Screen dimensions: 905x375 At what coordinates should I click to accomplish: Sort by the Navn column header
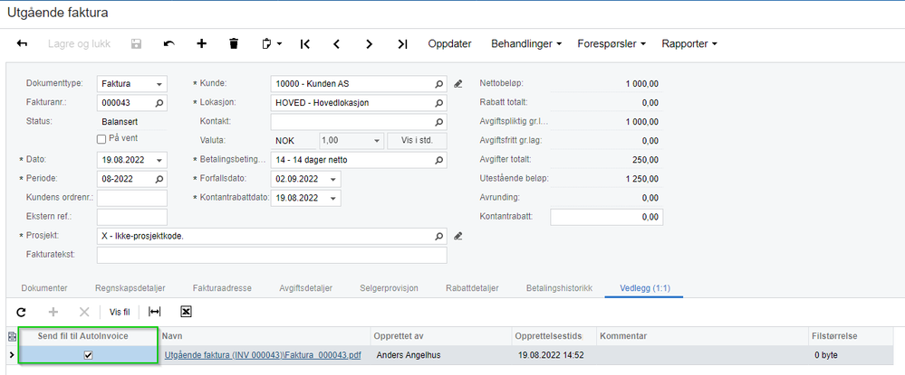tap(265, 336)
